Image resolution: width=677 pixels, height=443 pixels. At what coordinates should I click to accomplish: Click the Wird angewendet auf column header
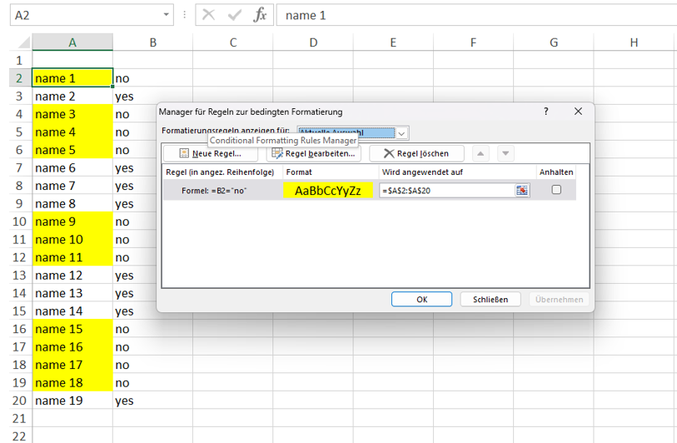(457, 172)
